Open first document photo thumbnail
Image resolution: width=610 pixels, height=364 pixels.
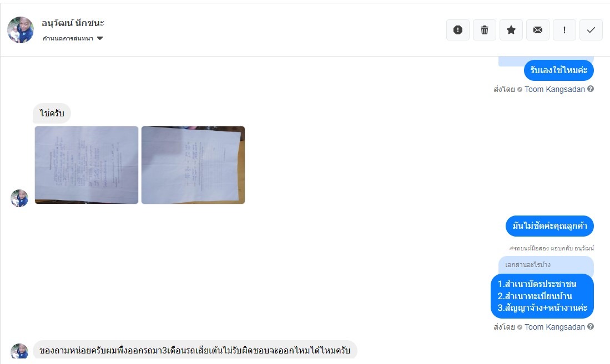coord(87,165)
